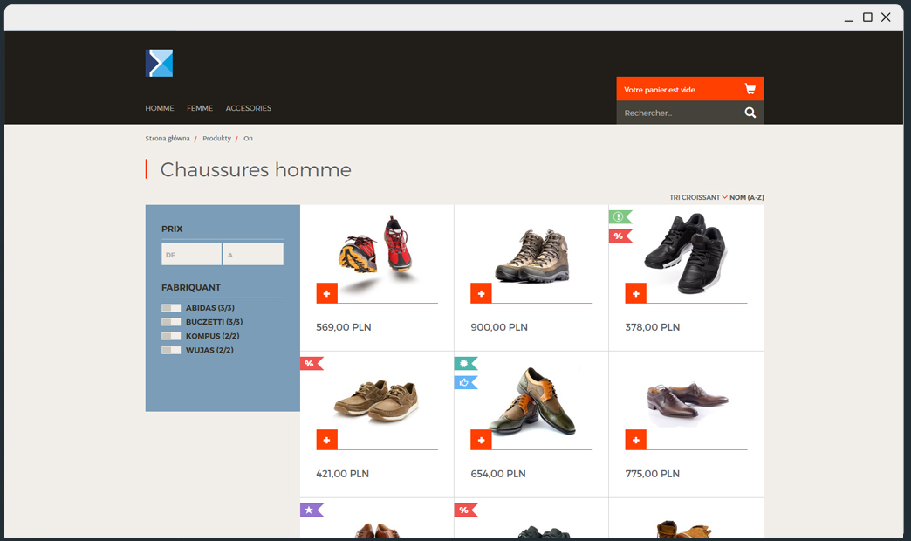Open the green-orange brogues image
911x541 pixels.
click(532, 401)
